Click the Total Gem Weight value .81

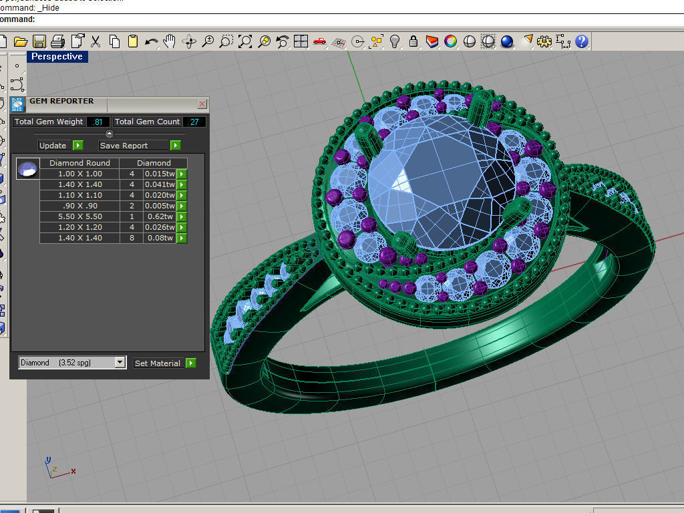[98, 122]
